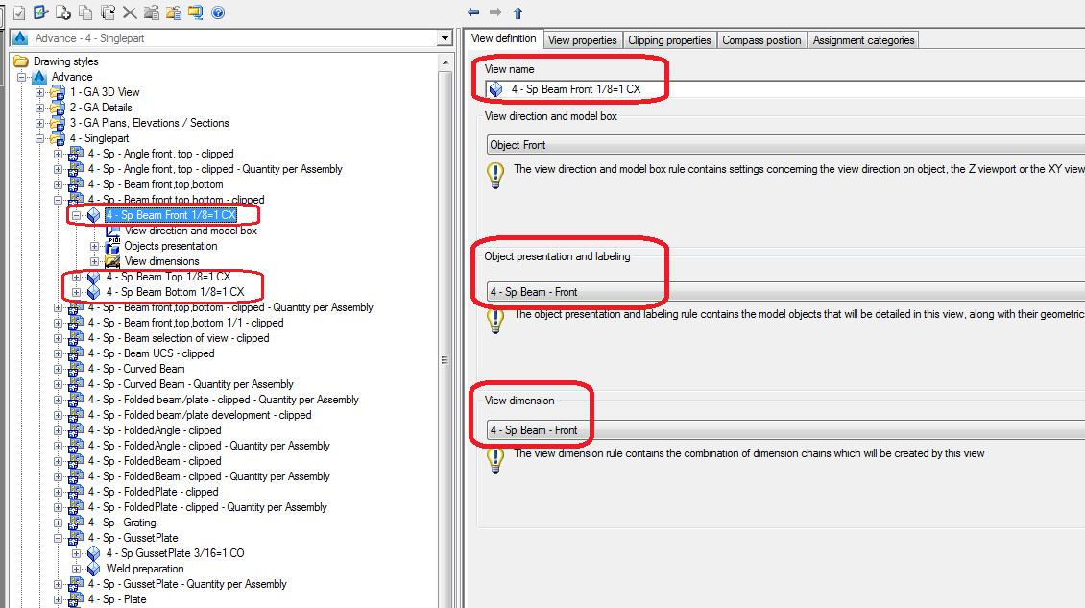Click the view cube icon in View name field
The image size is (1085, 608).
pos(496,89)
